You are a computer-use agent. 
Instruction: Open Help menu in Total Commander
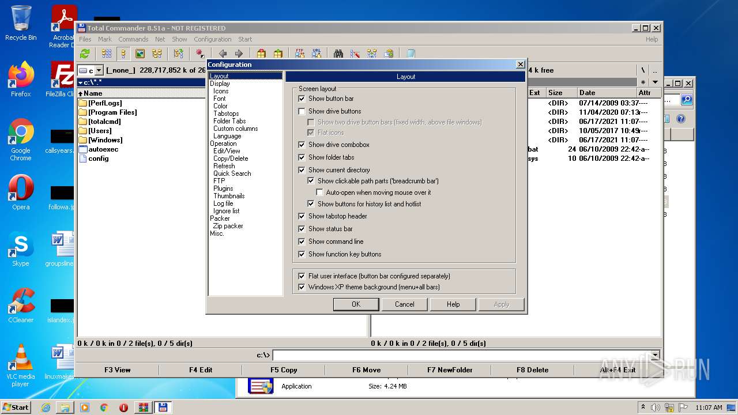click(x=652, y=39)
